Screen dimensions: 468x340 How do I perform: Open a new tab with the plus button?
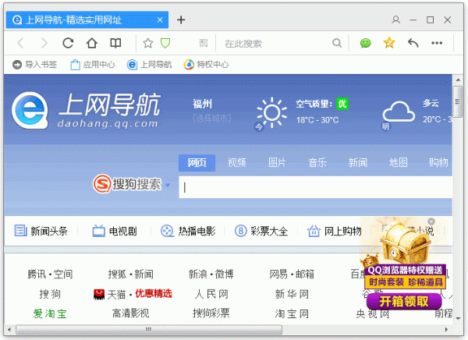coord(181,19)
